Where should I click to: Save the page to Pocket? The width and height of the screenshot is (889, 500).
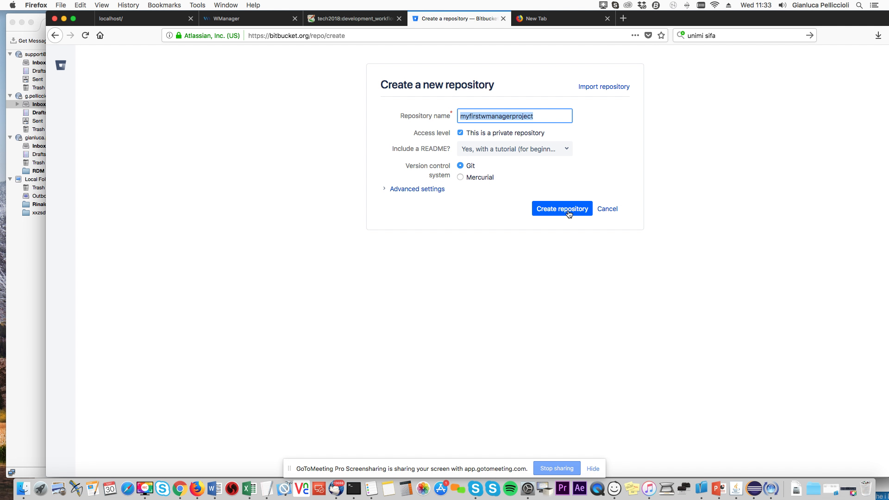pos(648,35)
